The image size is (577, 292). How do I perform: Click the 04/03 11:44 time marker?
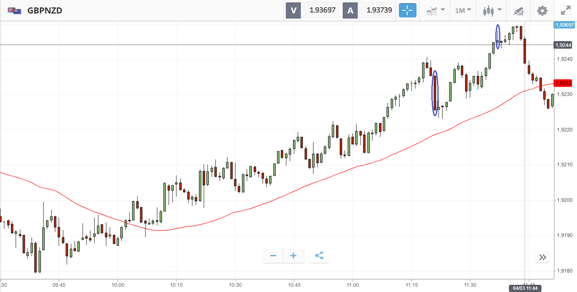pyautogui.click(x=525, y=288)
